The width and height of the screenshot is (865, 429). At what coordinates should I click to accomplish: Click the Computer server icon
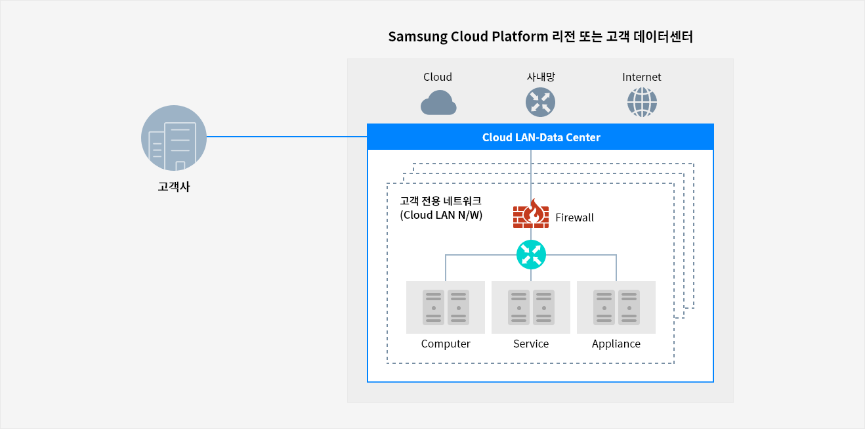(445, 307)
